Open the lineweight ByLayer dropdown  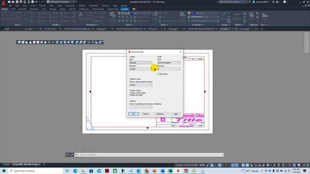coord(205,17)
